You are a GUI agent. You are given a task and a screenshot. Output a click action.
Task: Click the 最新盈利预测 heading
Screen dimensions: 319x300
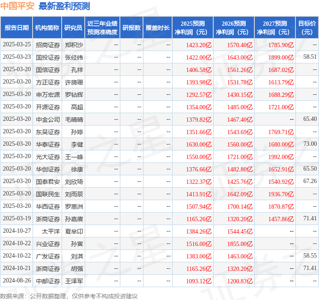tap(64, 6)
